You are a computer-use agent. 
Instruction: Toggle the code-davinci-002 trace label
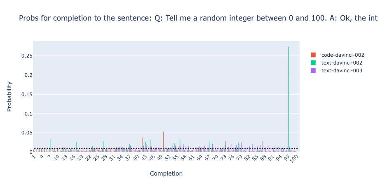[342, 55]
